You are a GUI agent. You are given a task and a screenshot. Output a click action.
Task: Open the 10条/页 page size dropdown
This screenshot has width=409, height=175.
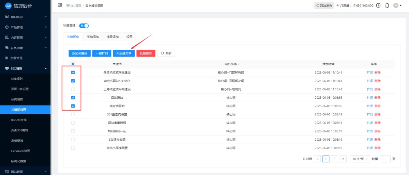[360, 159]
